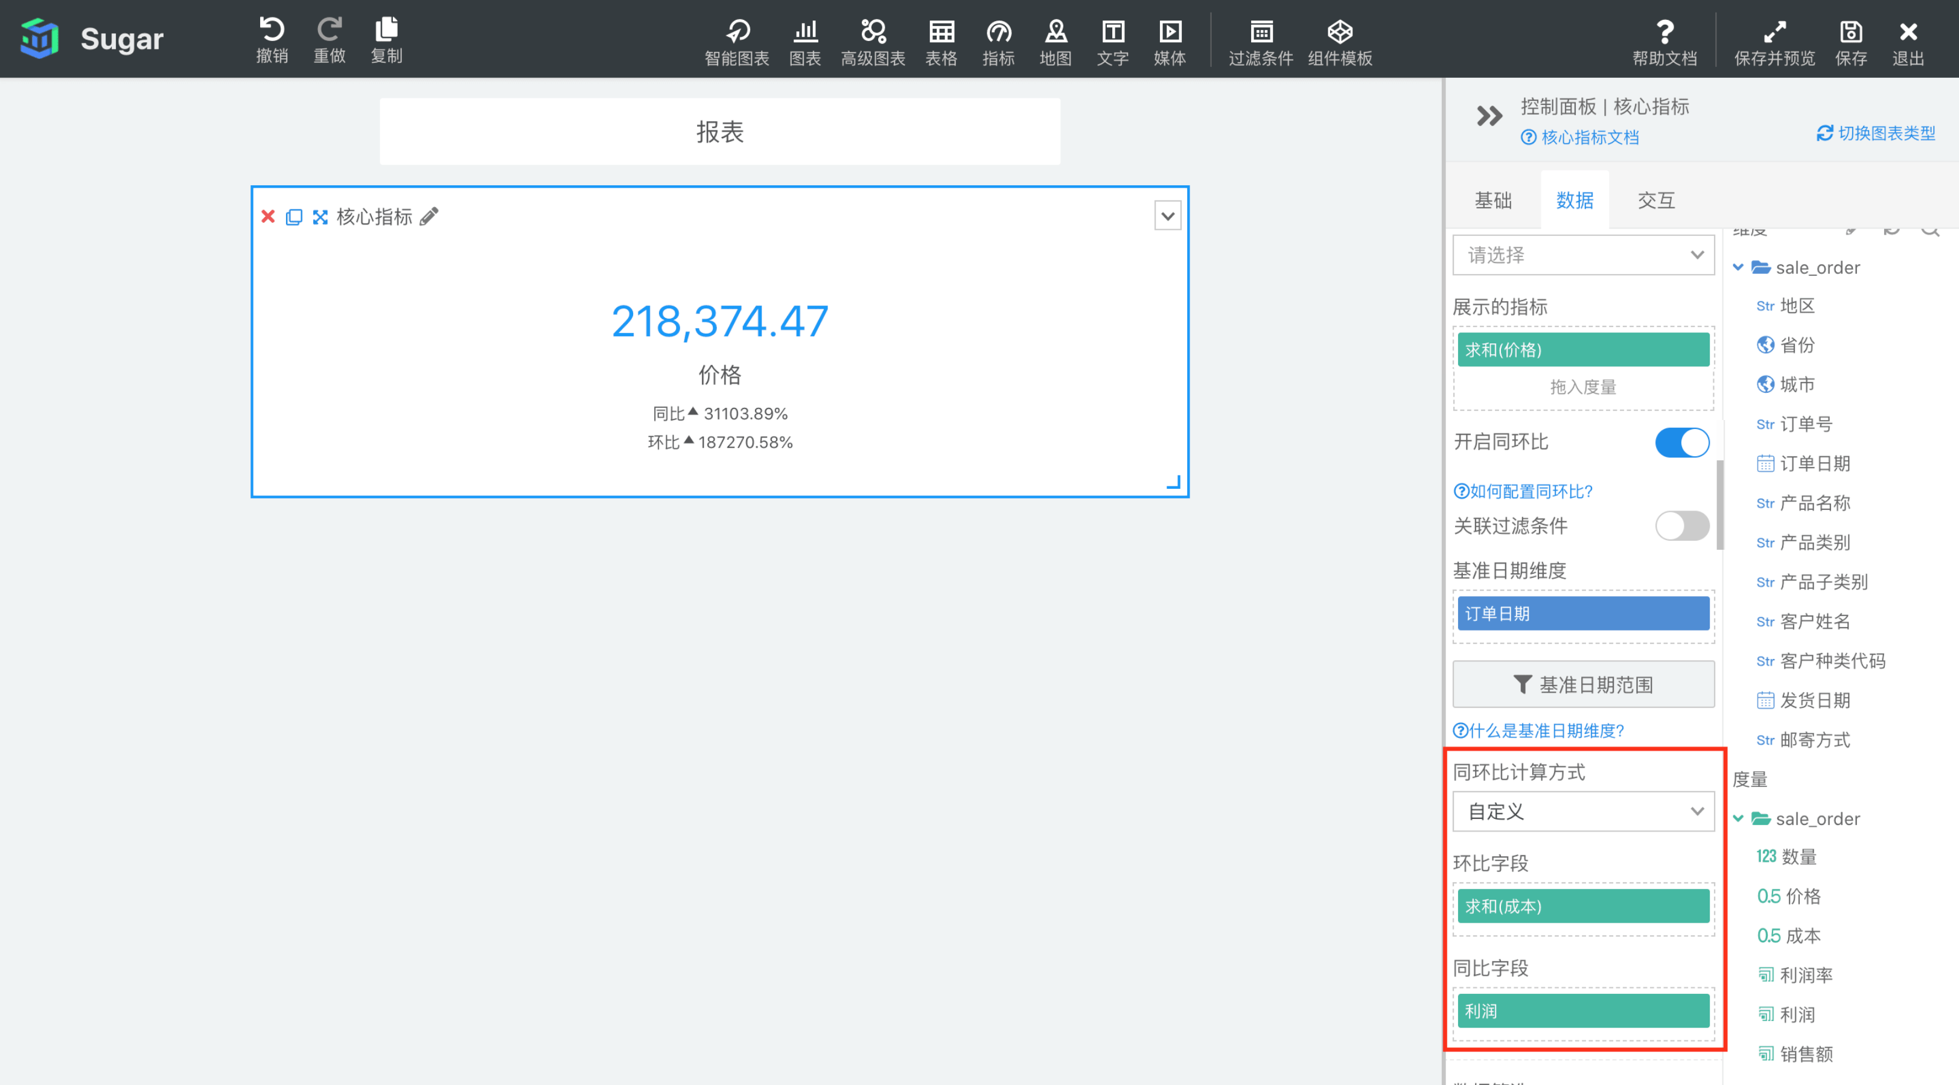The image size is (1959, 1085).
Task: Select the 省份 dimension field
Action: click(x=1786, y=345)
